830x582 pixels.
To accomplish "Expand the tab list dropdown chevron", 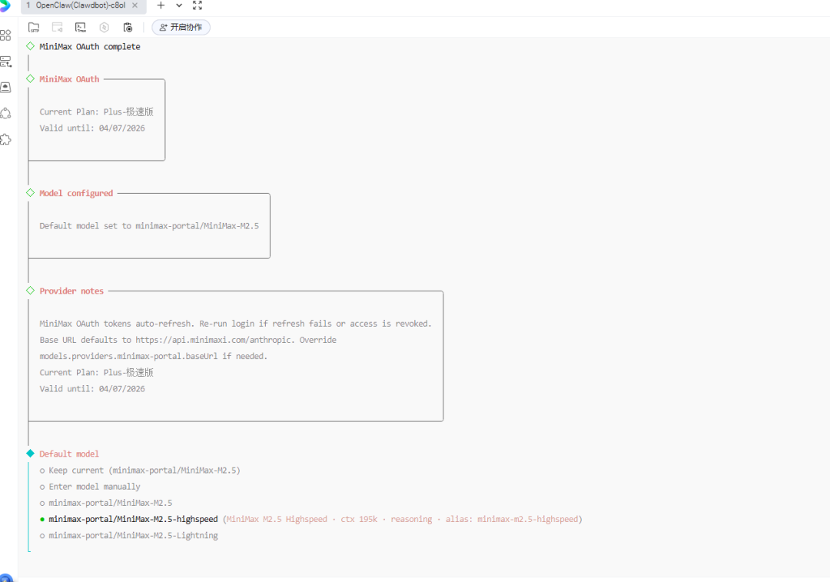I will coord(179,5).
